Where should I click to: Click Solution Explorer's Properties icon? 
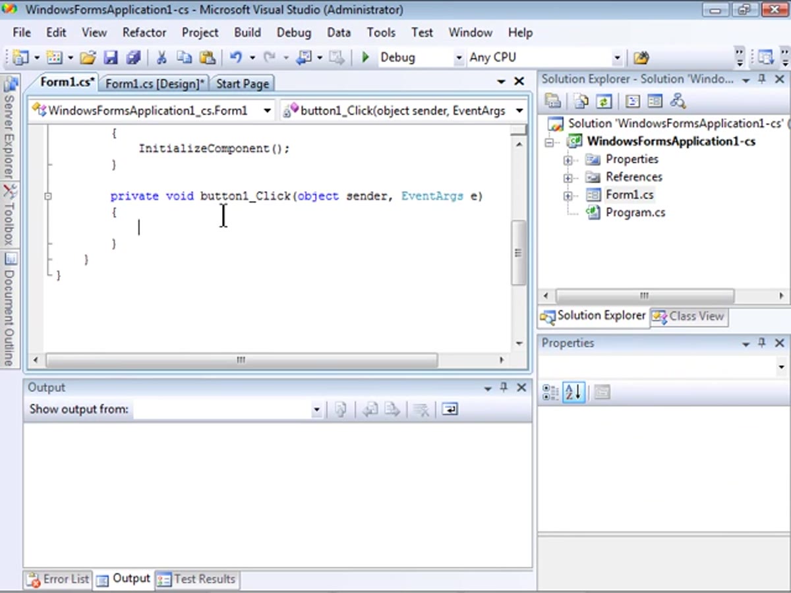[x=553, y=101]
